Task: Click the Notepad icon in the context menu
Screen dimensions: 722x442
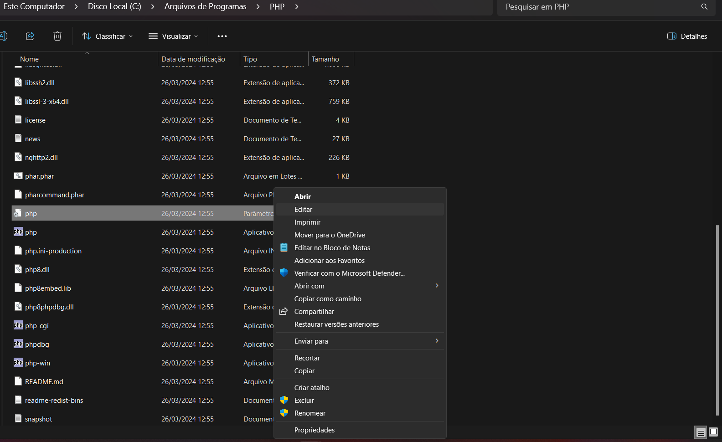Action: tap(284, 247)
